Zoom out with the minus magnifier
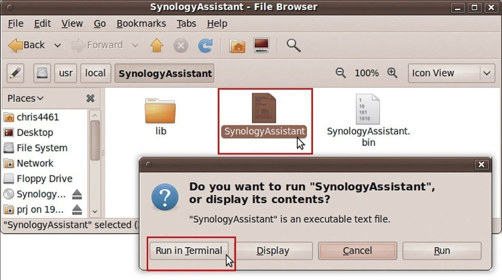The height and width of the screenshot is (280, 502). (x=341, y=73)
